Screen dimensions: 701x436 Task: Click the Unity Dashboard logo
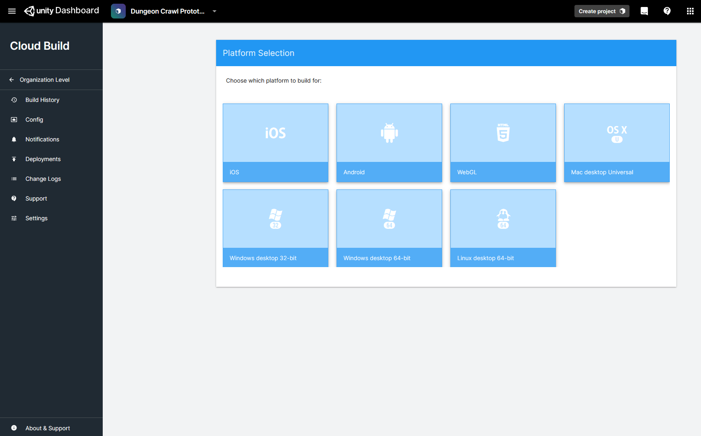point(62,11)
